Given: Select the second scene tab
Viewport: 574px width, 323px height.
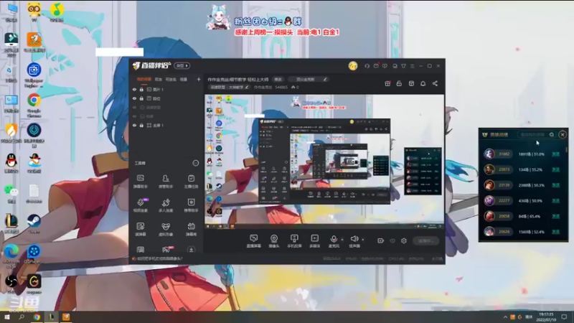Looking at the screenshot, I should [158, 79].
